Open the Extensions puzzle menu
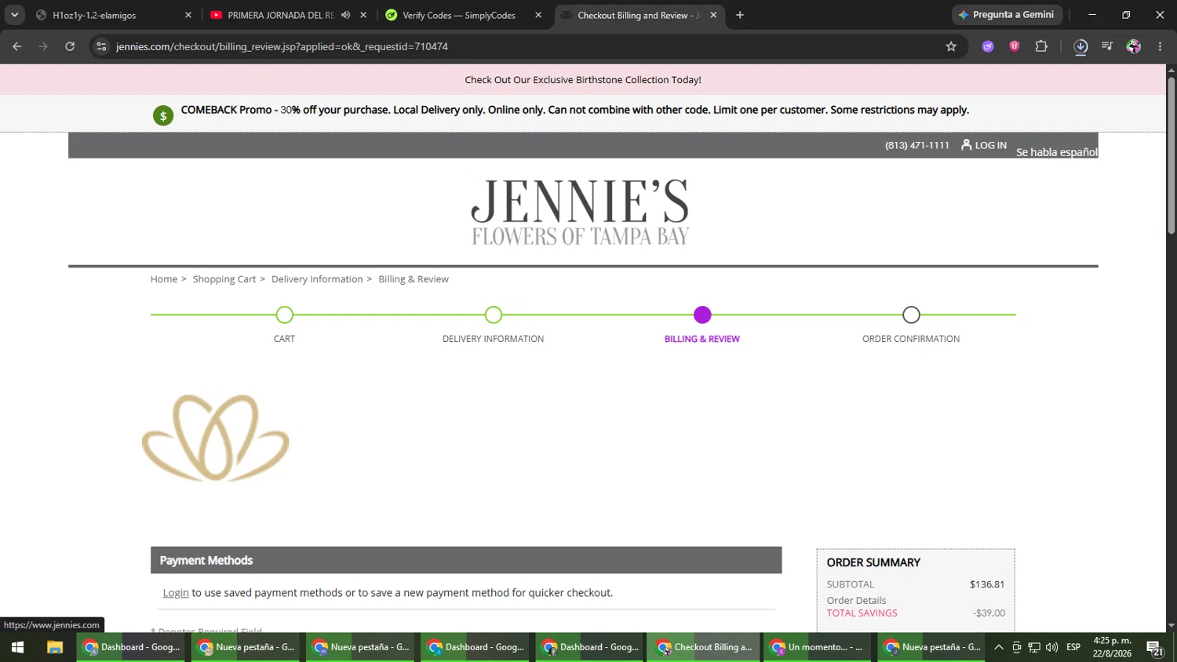Screen dimensions: 1177x662 [x=1041, y=46]
